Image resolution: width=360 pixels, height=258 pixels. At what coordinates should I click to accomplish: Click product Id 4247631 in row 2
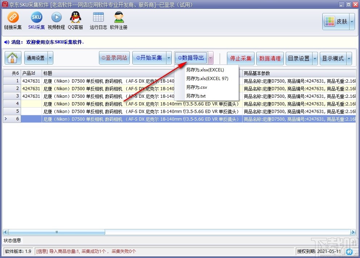31,88
